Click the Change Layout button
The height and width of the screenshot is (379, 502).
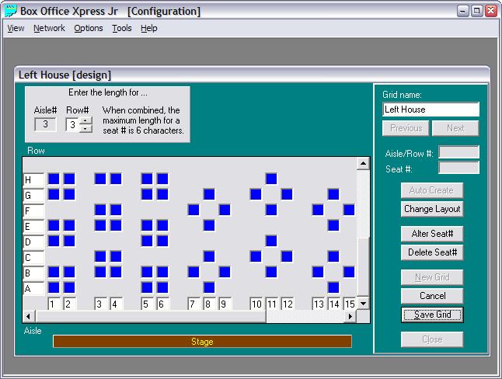[x=432, y=209]
